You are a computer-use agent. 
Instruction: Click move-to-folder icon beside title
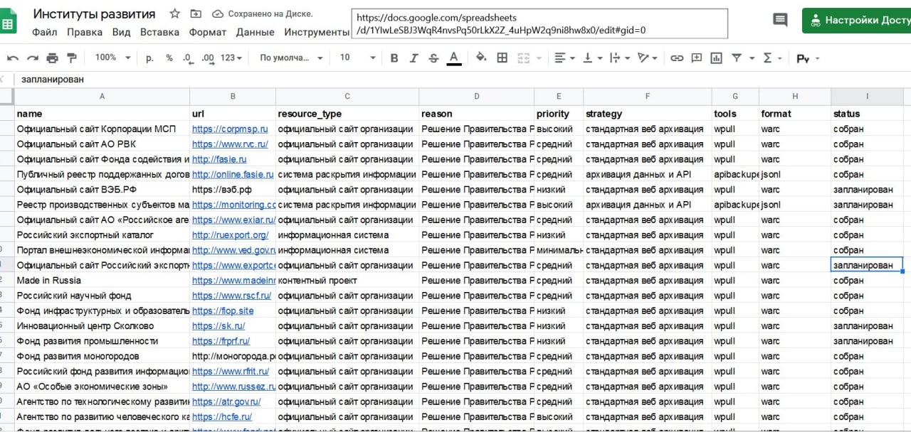(196, 13)
